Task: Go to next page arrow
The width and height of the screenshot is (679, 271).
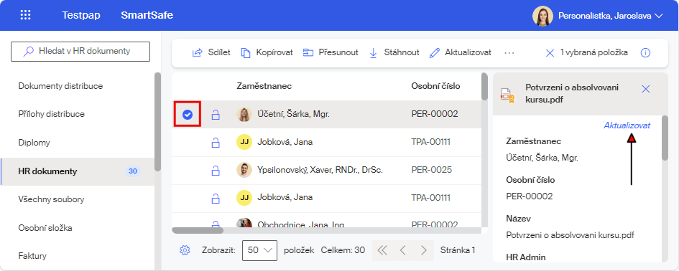Action: point(424,250)
